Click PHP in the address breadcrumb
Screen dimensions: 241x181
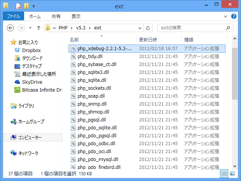pyautogui.click(x=63, y=28)
